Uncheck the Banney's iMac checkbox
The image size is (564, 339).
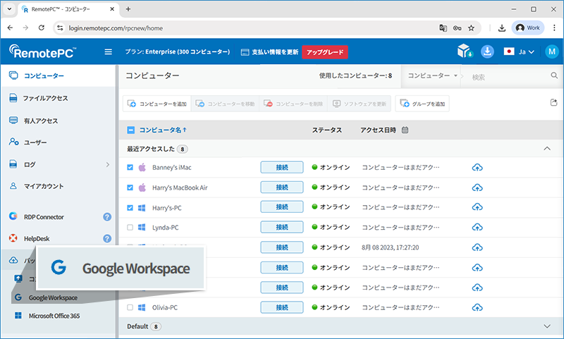(x=130, y=168)
